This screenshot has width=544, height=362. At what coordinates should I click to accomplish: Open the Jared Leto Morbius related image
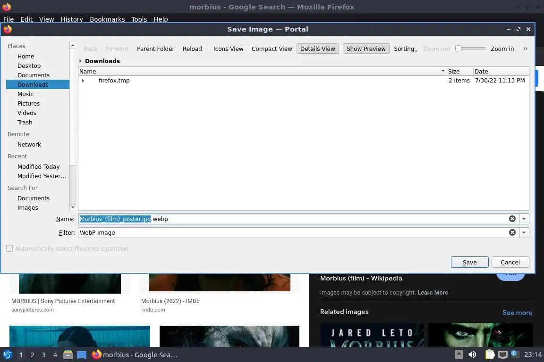372,335
